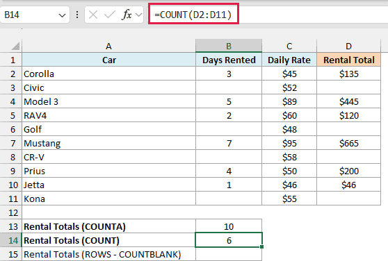This screenshot has height=261, width=388.
Task: Click the $55 daily rate cell
Action: tap(289, 199)
